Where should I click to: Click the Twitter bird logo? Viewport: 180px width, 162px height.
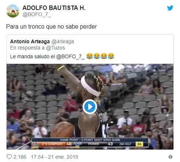(170, 8)
